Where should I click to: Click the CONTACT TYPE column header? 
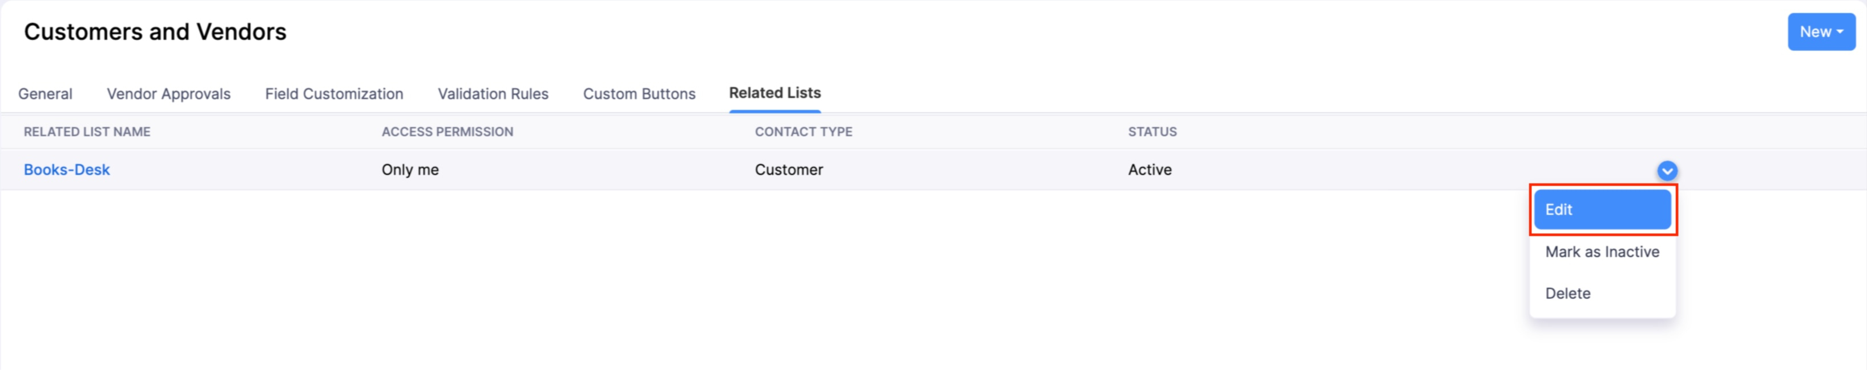[x=803, y=132]
